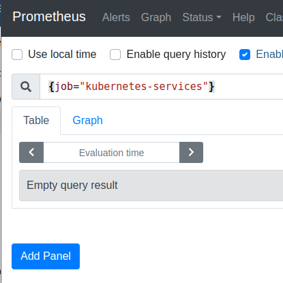283x283 pixels.
Task: Place cursor on kubernetes-services query string
Action: [x=144, y=87]
